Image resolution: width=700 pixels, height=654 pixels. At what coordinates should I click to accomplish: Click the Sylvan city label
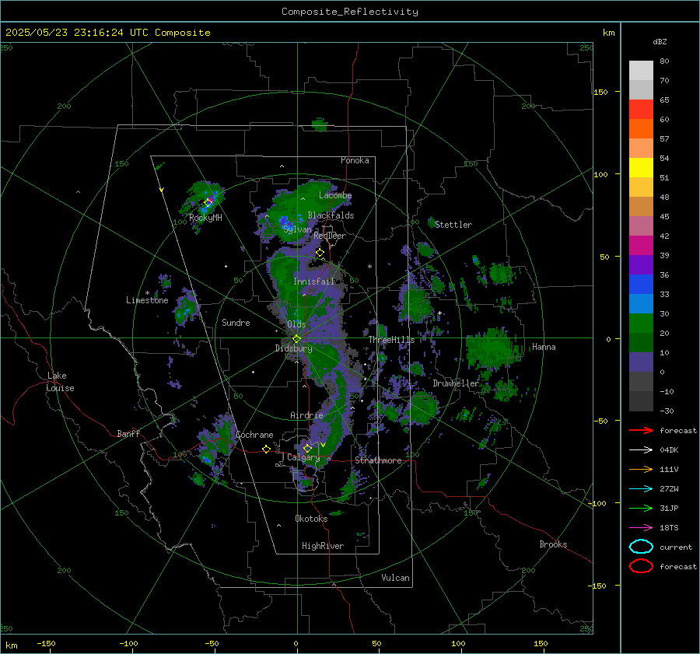[297, 229]
